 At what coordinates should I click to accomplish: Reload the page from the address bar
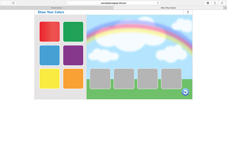pos(158,3)
